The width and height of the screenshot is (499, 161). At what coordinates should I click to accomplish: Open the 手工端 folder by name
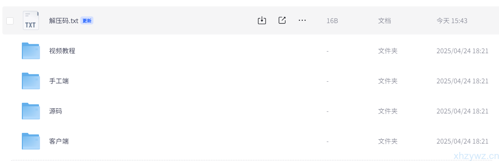[59, 81]
